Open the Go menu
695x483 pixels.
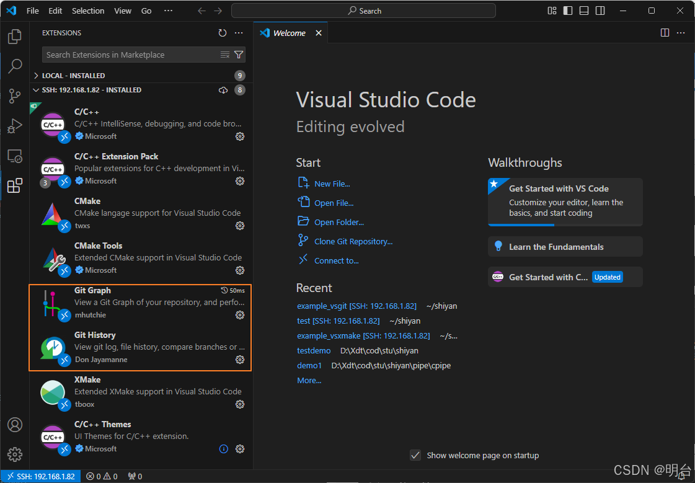[x=146, y=11]
